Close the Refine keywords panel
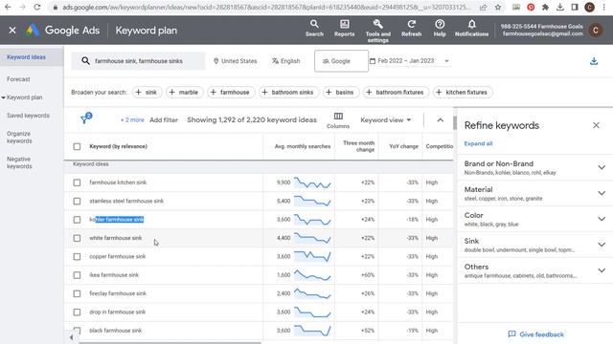The width and height of the screenshot is (613, 344). click(x=596, y=125)
